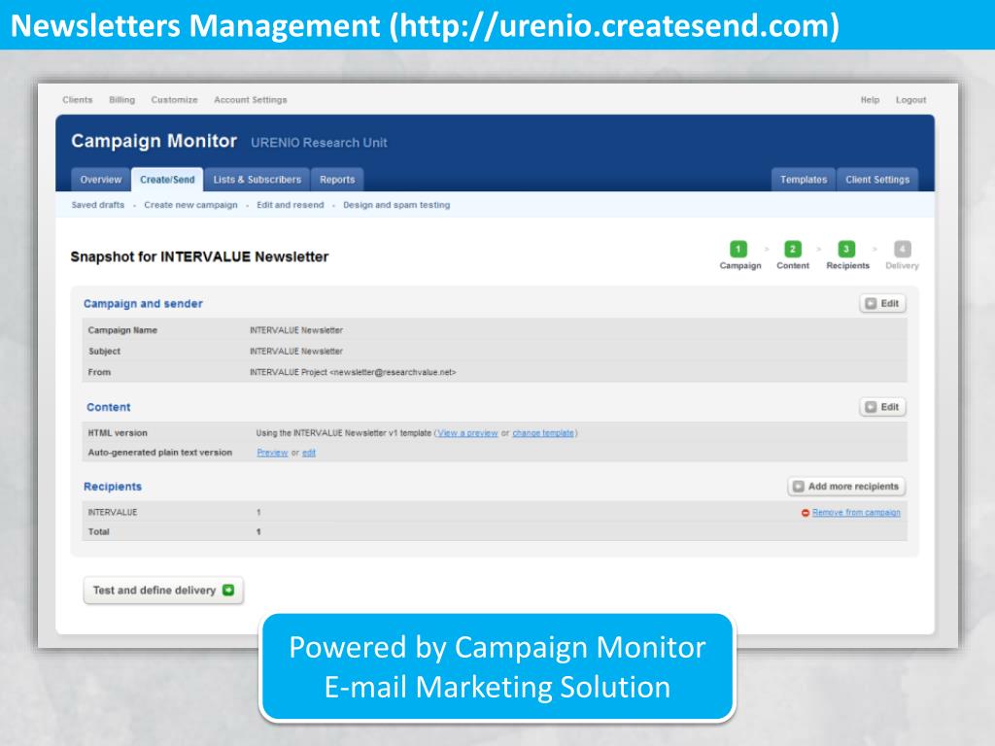Select Campaign Name value INTERVALUE Newsletter
Screen dimensions: 995x746
tap(296, 330)
